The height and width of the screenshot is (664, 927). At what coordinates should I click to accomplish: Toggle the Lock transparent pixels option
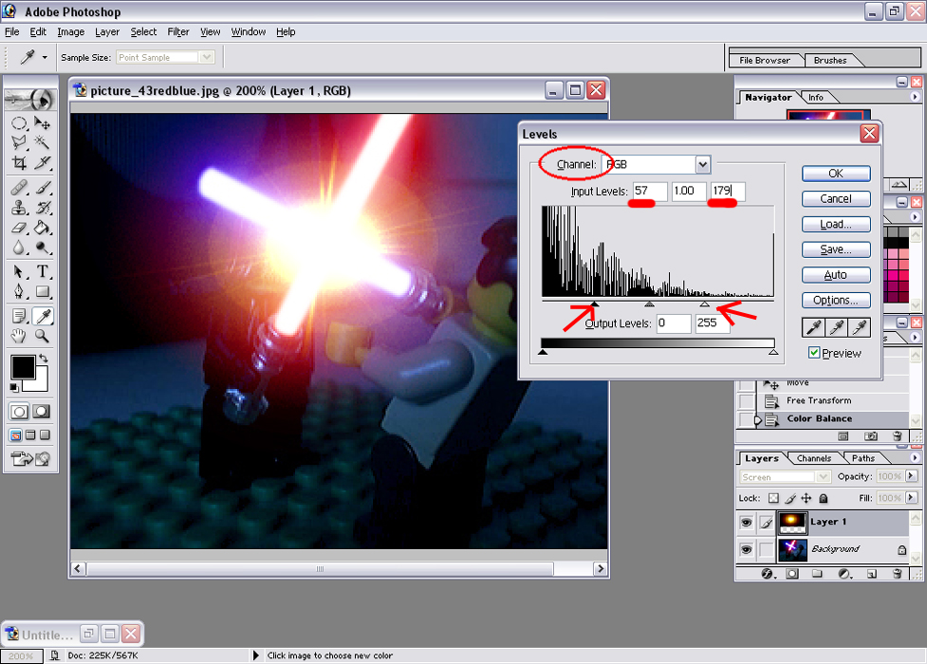773,498
